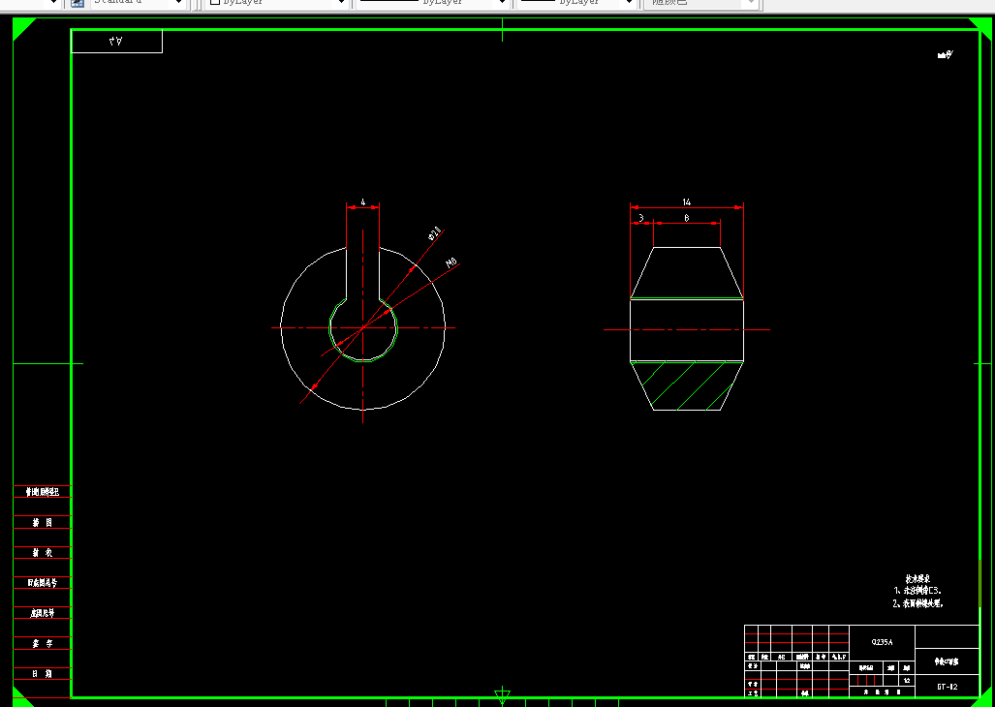The image size is (995, 707).
Task: Select the 1:2 scale value in title block
Action: click(908, 681)
